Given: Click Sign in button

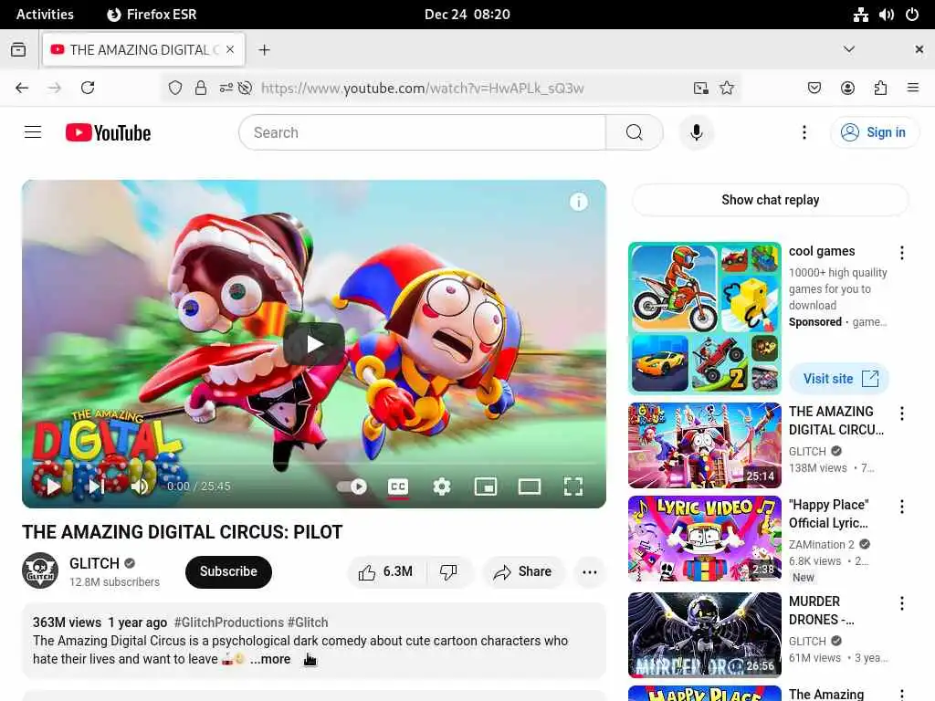Looking at the screenshot, I should coord(874,132).
